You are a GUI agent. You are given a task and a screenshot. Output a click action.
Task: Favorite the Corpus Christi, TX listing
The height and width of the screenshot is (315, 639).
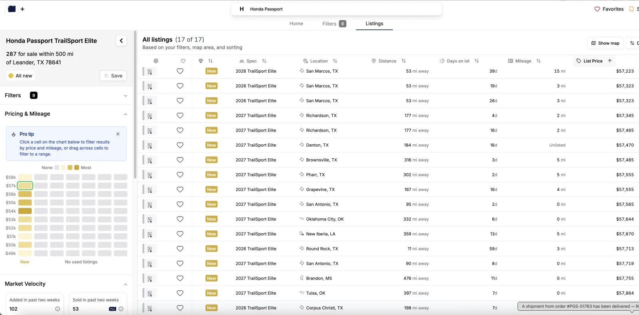pos(180,308)
